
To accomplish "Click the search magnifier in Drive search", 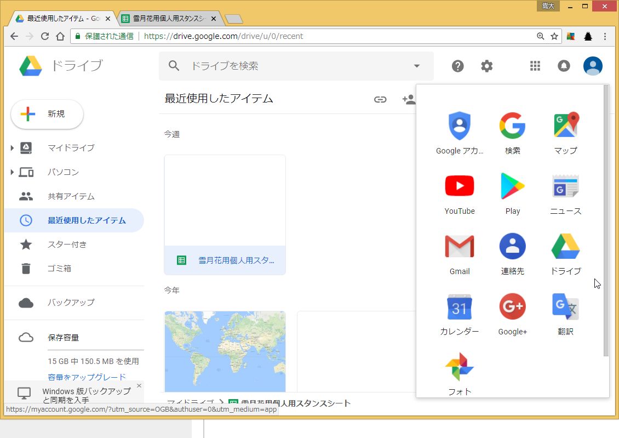I will tap(174, 66).
